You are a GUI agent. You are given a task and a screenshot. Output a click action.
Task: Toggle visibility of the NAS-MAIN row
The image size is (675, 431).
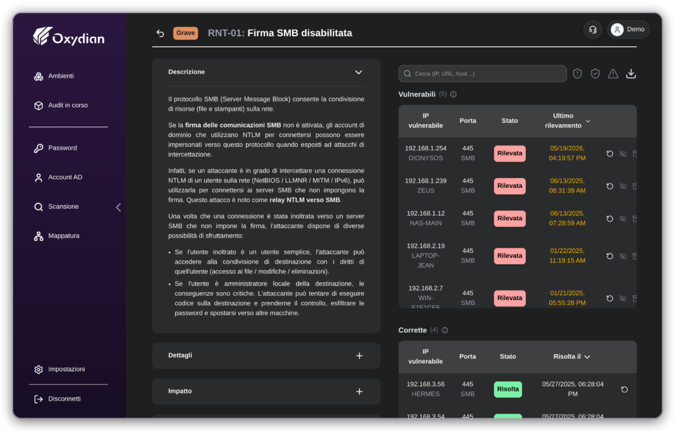[x=622, y=219]
